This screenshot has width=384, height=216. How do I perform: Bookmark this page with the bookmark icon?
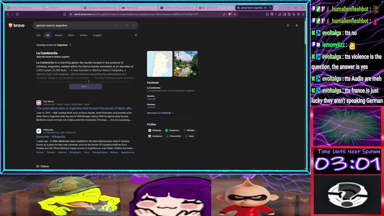coord(64,14)
